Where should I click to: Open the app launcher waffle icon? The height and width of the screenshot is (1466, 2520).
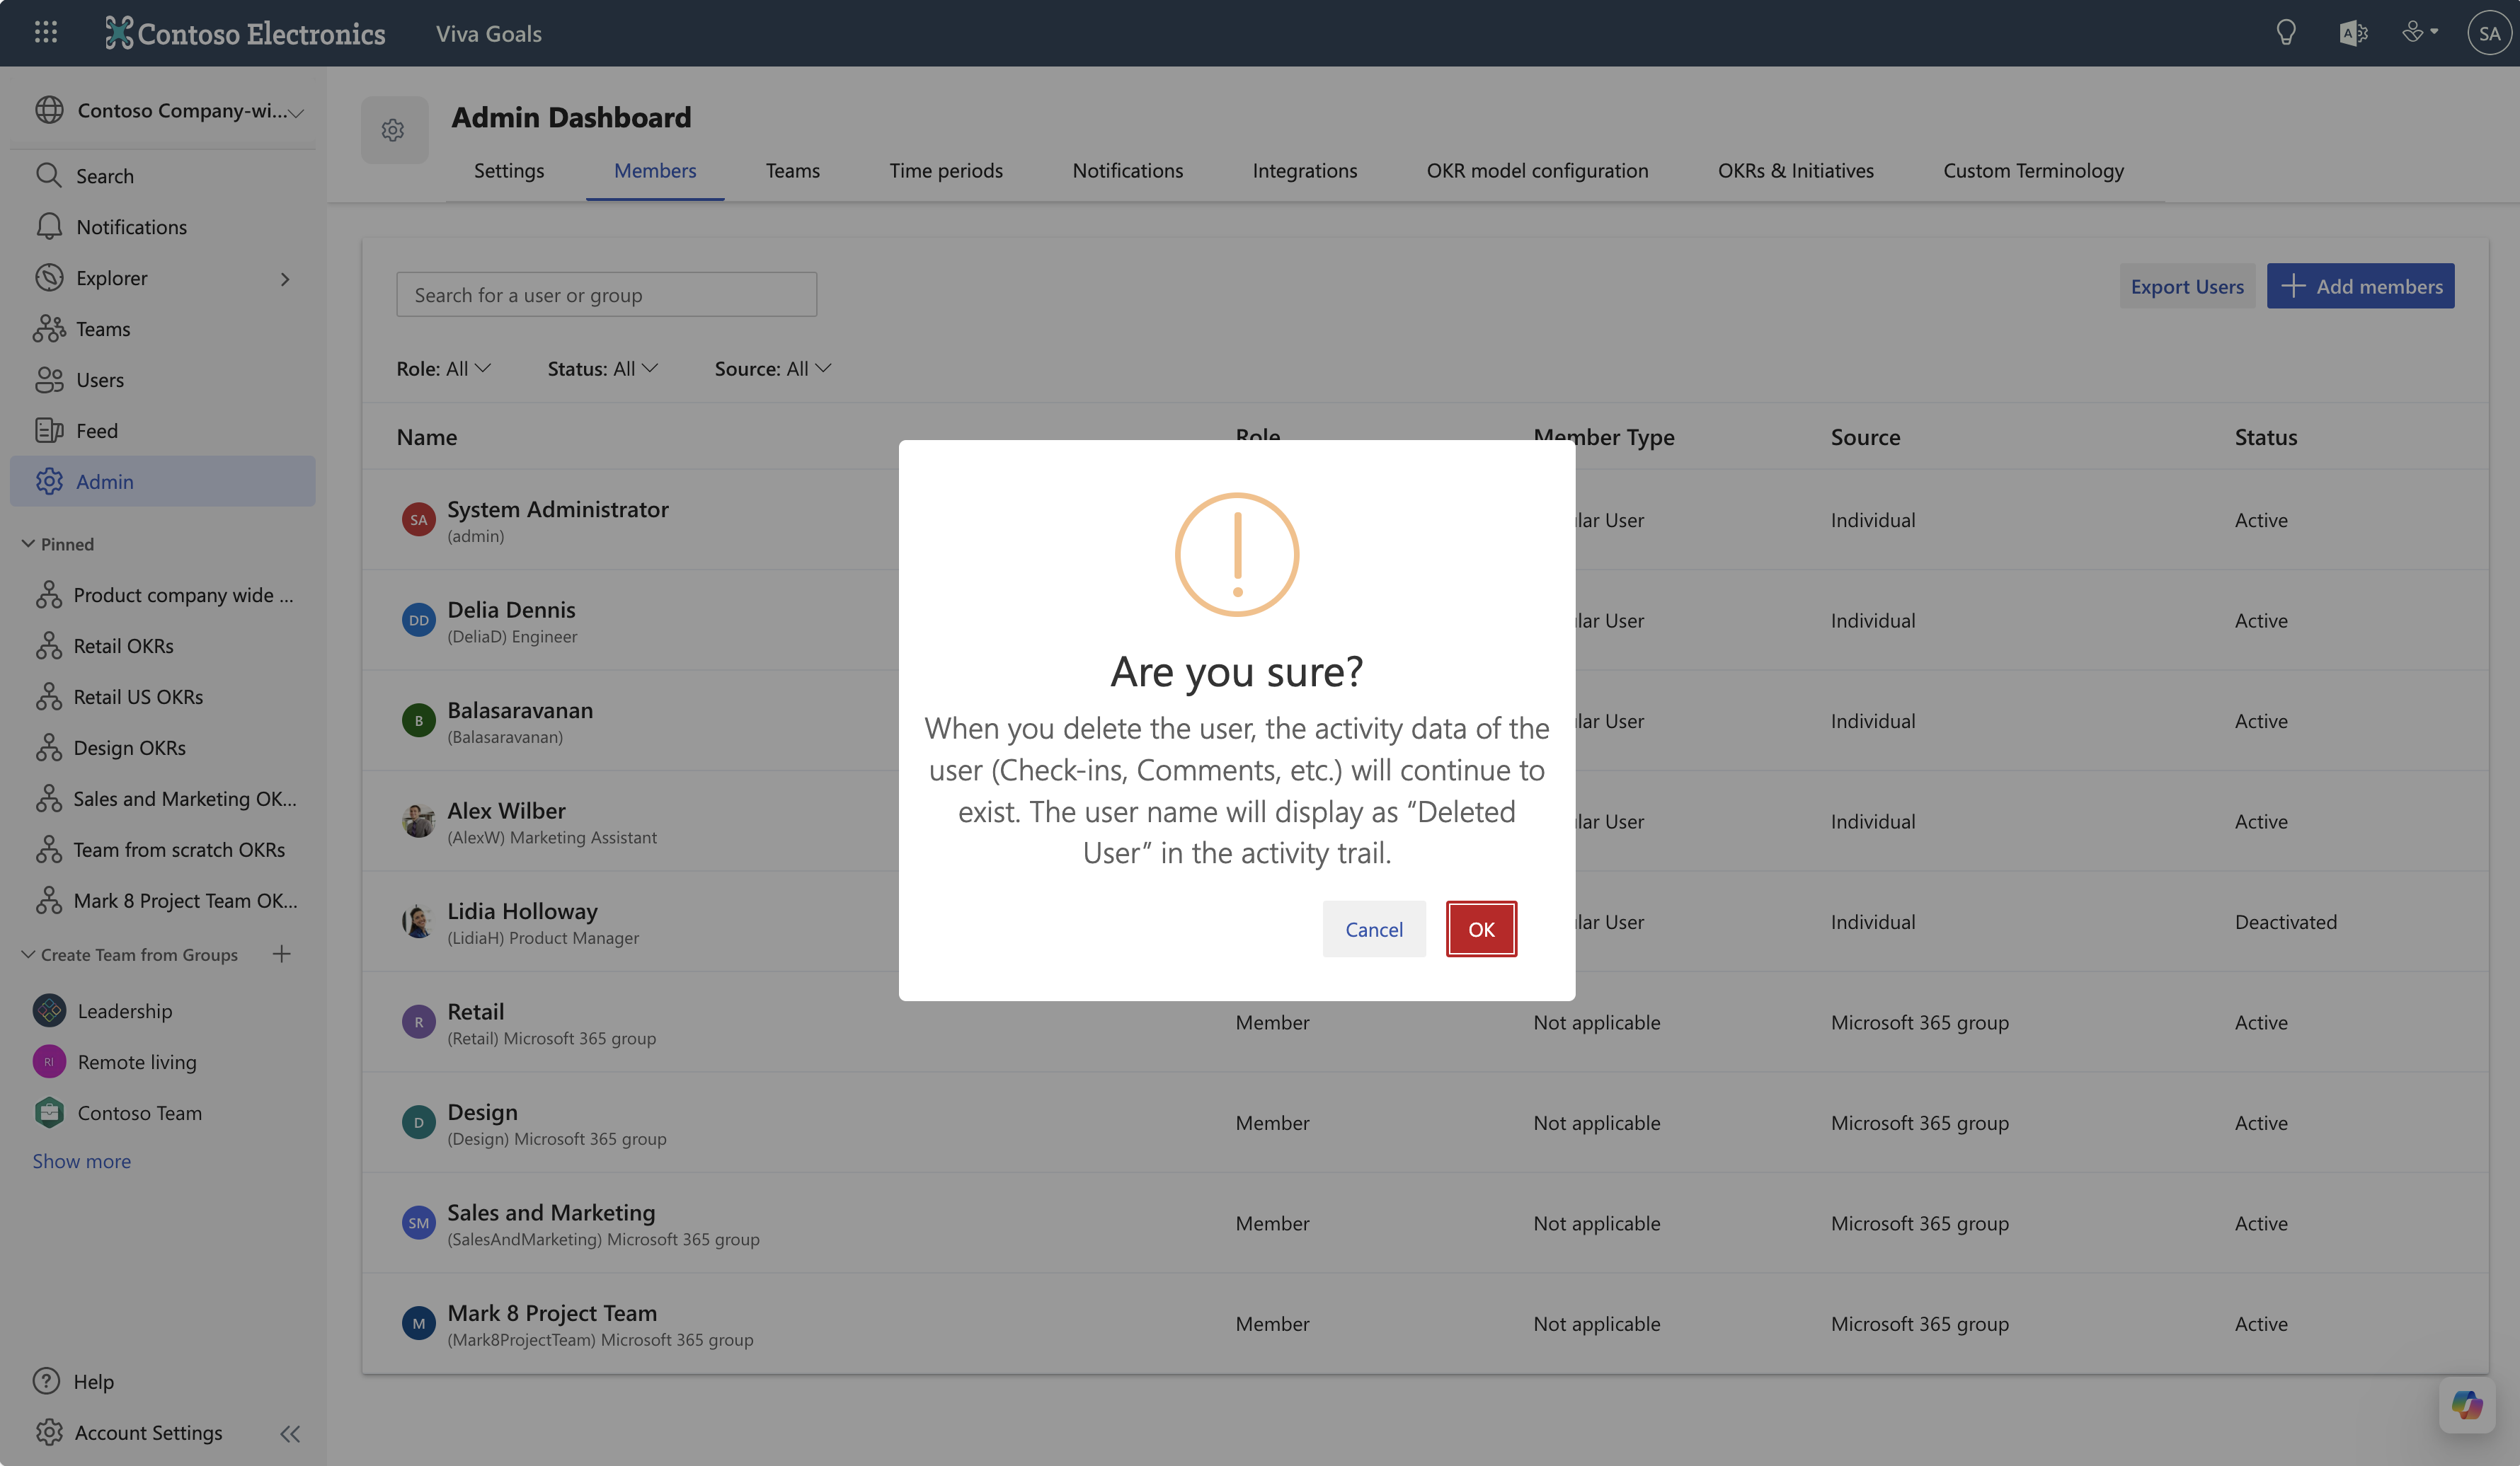46,33
